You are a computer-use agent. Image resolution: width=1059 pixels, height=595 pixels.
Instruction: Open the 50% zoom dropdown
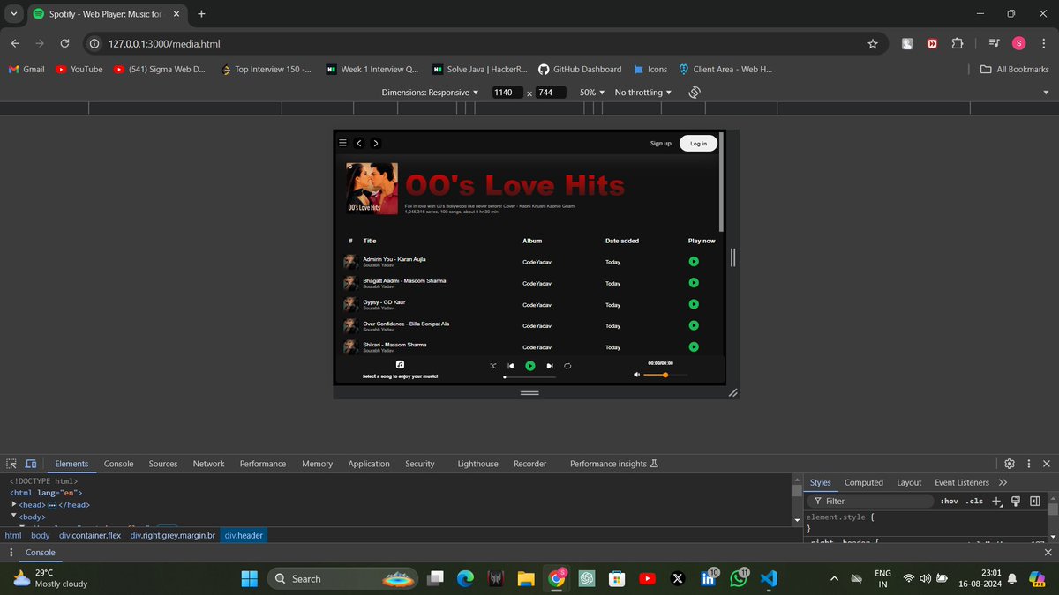[x=592, y=93]
